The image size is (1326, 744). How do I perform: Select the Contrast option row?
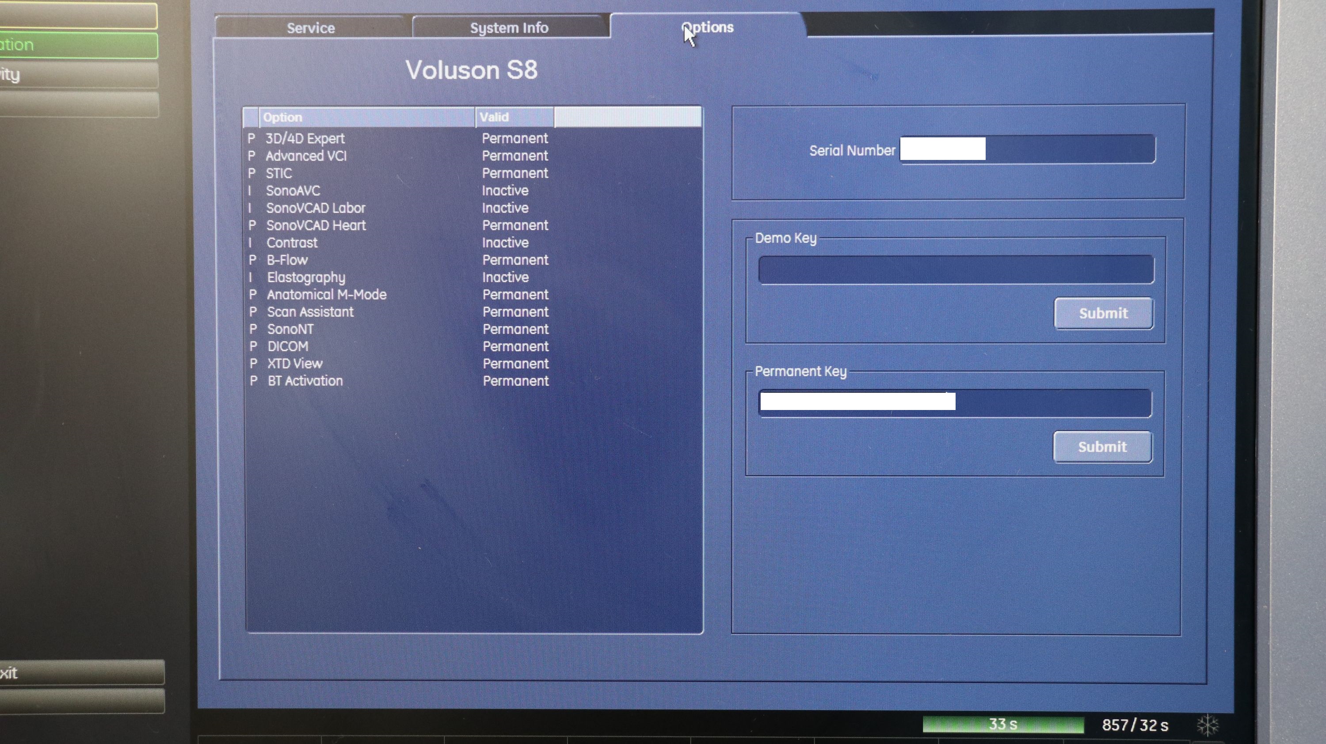[x=473, y=243]
